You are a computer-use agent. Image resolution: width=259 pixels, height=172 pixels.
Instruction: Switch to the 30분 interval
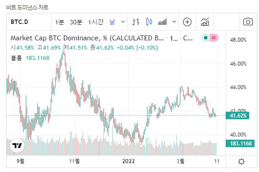point(76,22)
